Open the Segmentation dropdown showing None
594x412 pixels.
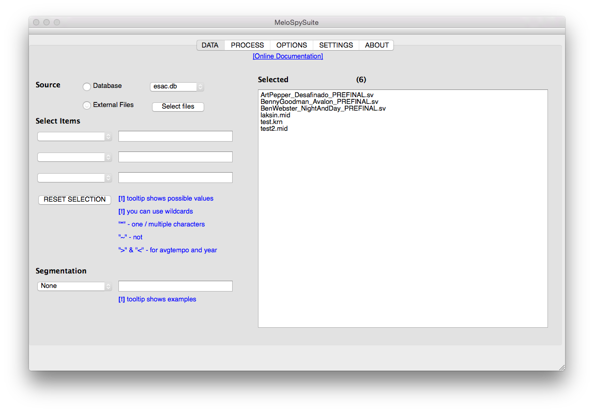click(74, 286)
